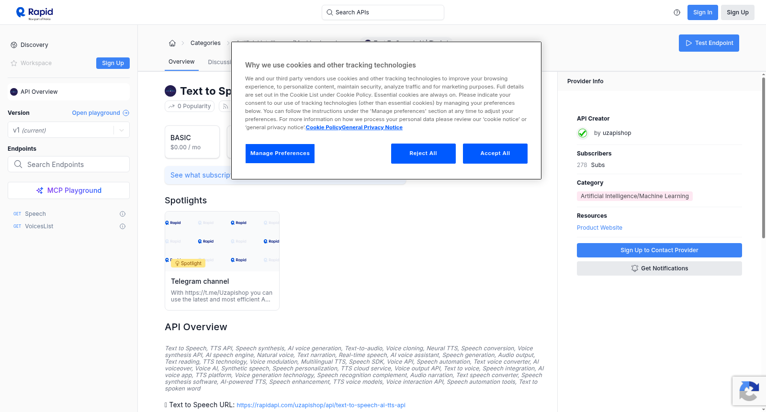Viewport: 766px width, 412px height.
Task: Click the Discovery compass icon
Action: tap(14, 45)
